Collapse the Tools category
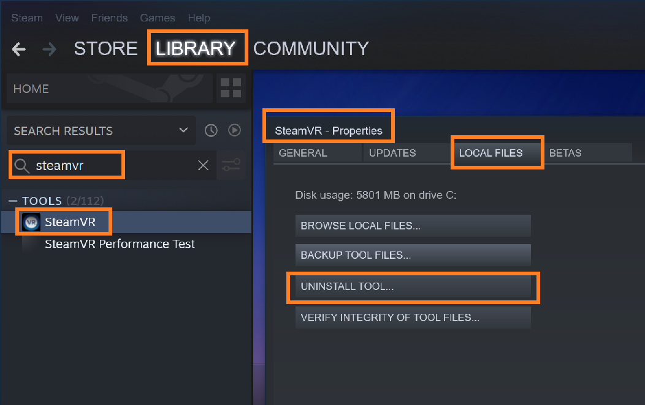This screenshot has width=645, height=405. coord(13,201)
